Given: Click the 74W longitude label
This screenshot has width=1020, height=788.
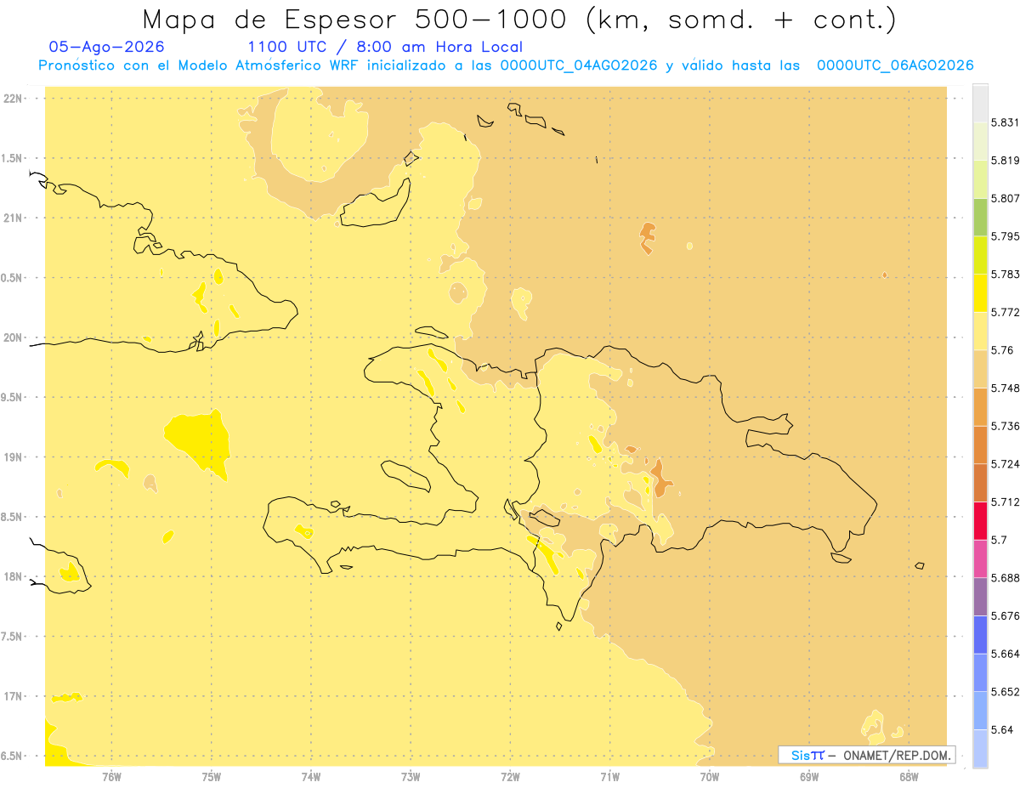Looking at the screenshot, I should (x=311, y=776).
